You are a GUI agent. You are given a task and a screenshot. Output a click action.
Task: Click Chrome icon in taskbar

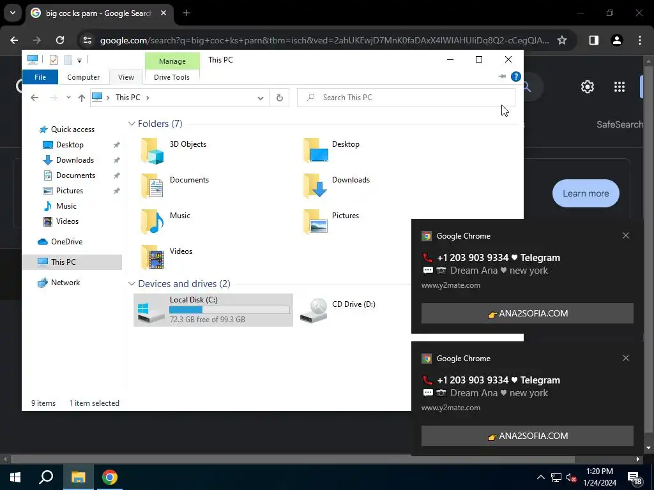[110, 477]
